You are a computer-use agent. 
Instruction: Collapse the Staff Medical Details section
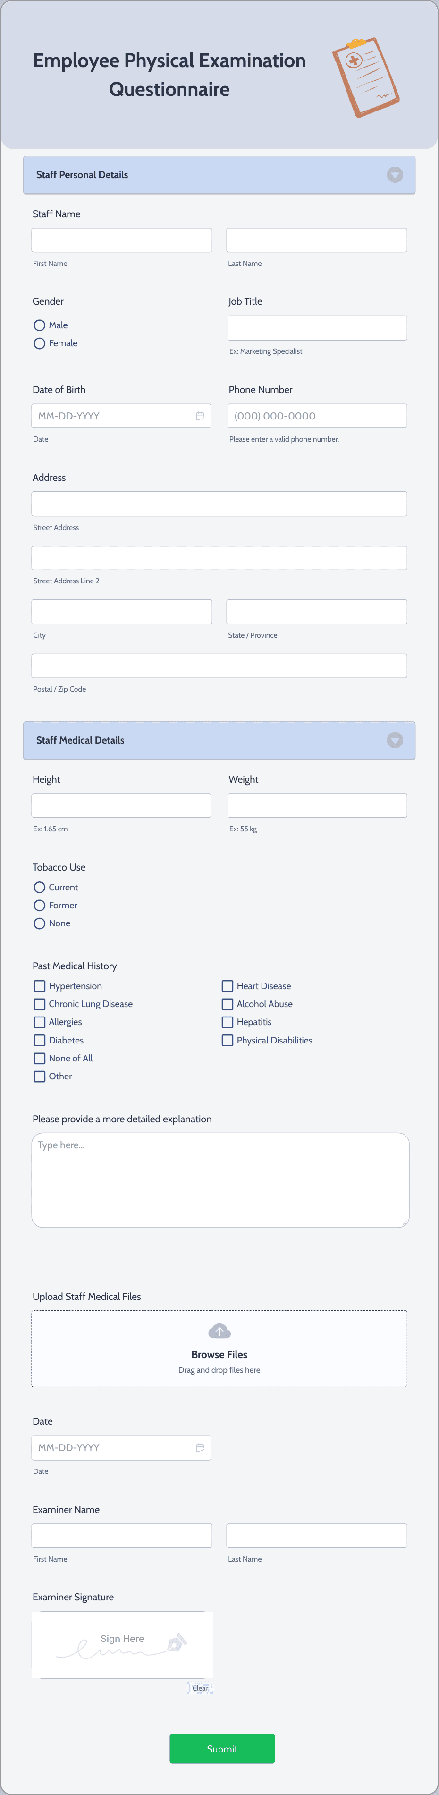[395, 740]
